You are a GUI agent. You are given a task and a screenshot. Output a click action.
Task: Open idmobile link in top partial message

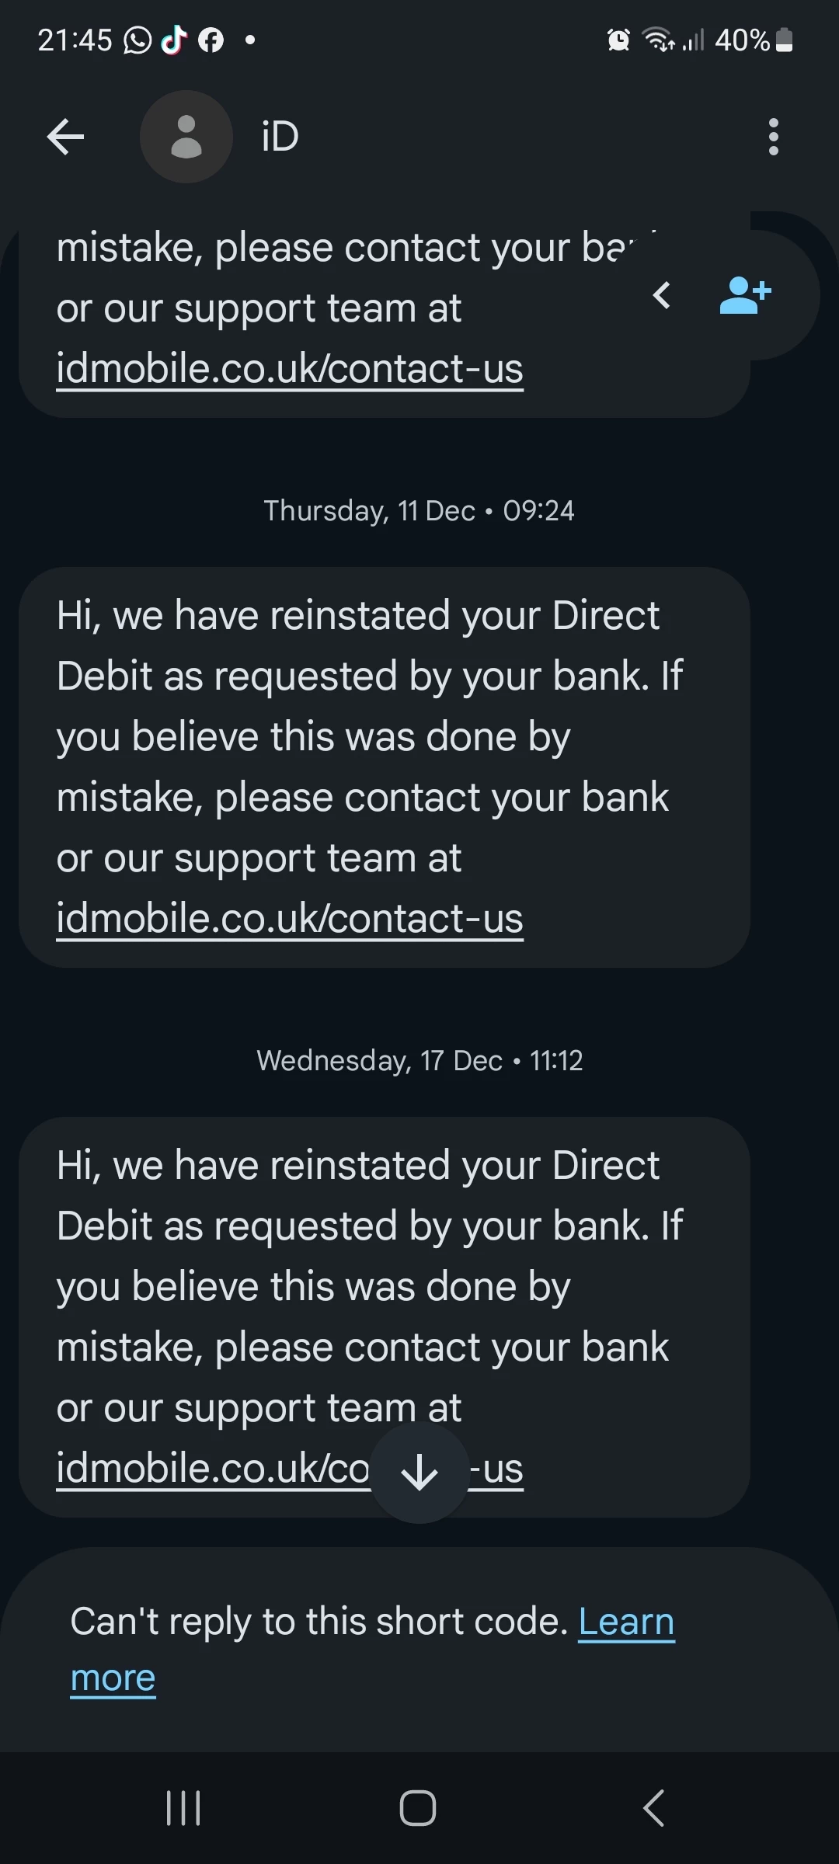click(x=290, y=369)
